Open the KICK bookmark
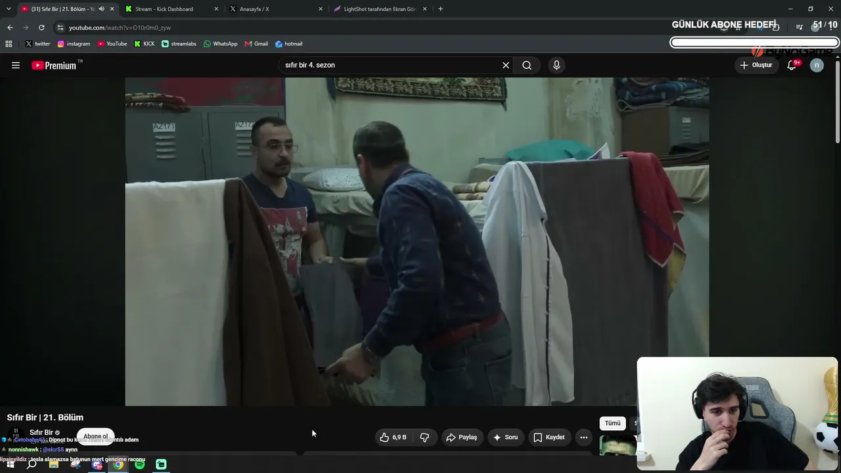841x473 pixels. click(144, 44)
